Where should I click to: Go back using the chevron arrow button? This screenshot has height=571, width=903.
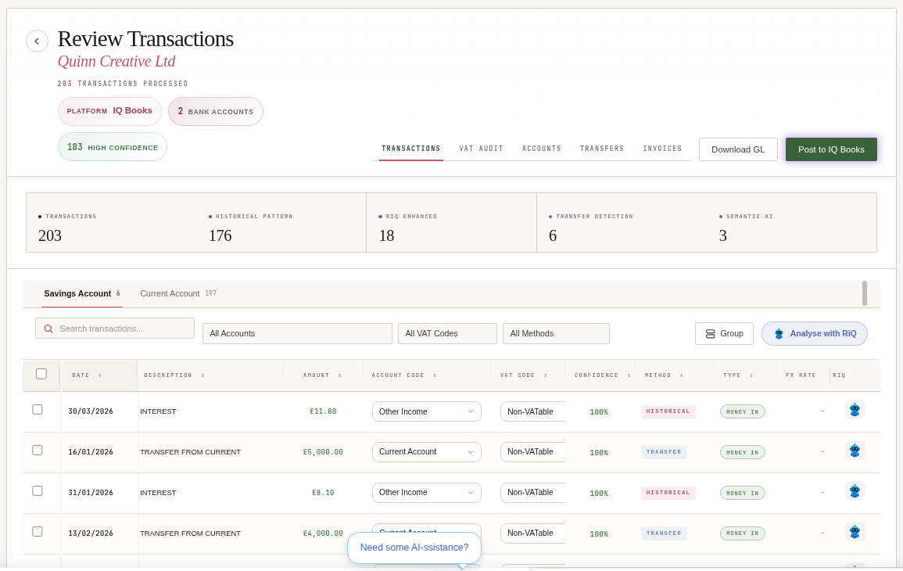click(37, 41)
